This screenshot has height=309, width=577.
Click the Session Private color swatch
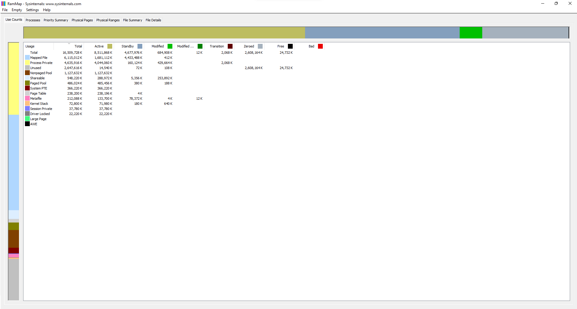pyautogui.click(x=27, y=108)
